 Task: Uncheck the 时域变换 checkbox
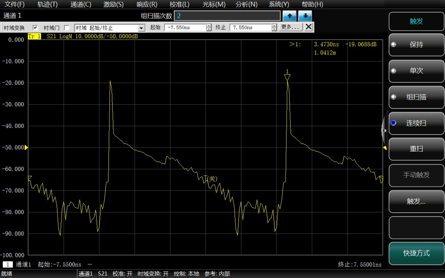pyautogui.click(x=35, y=28)
